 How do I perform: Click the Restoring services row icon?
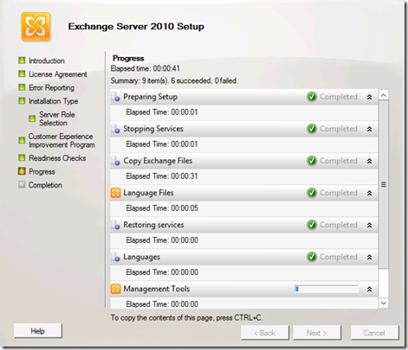click(115, 225)
